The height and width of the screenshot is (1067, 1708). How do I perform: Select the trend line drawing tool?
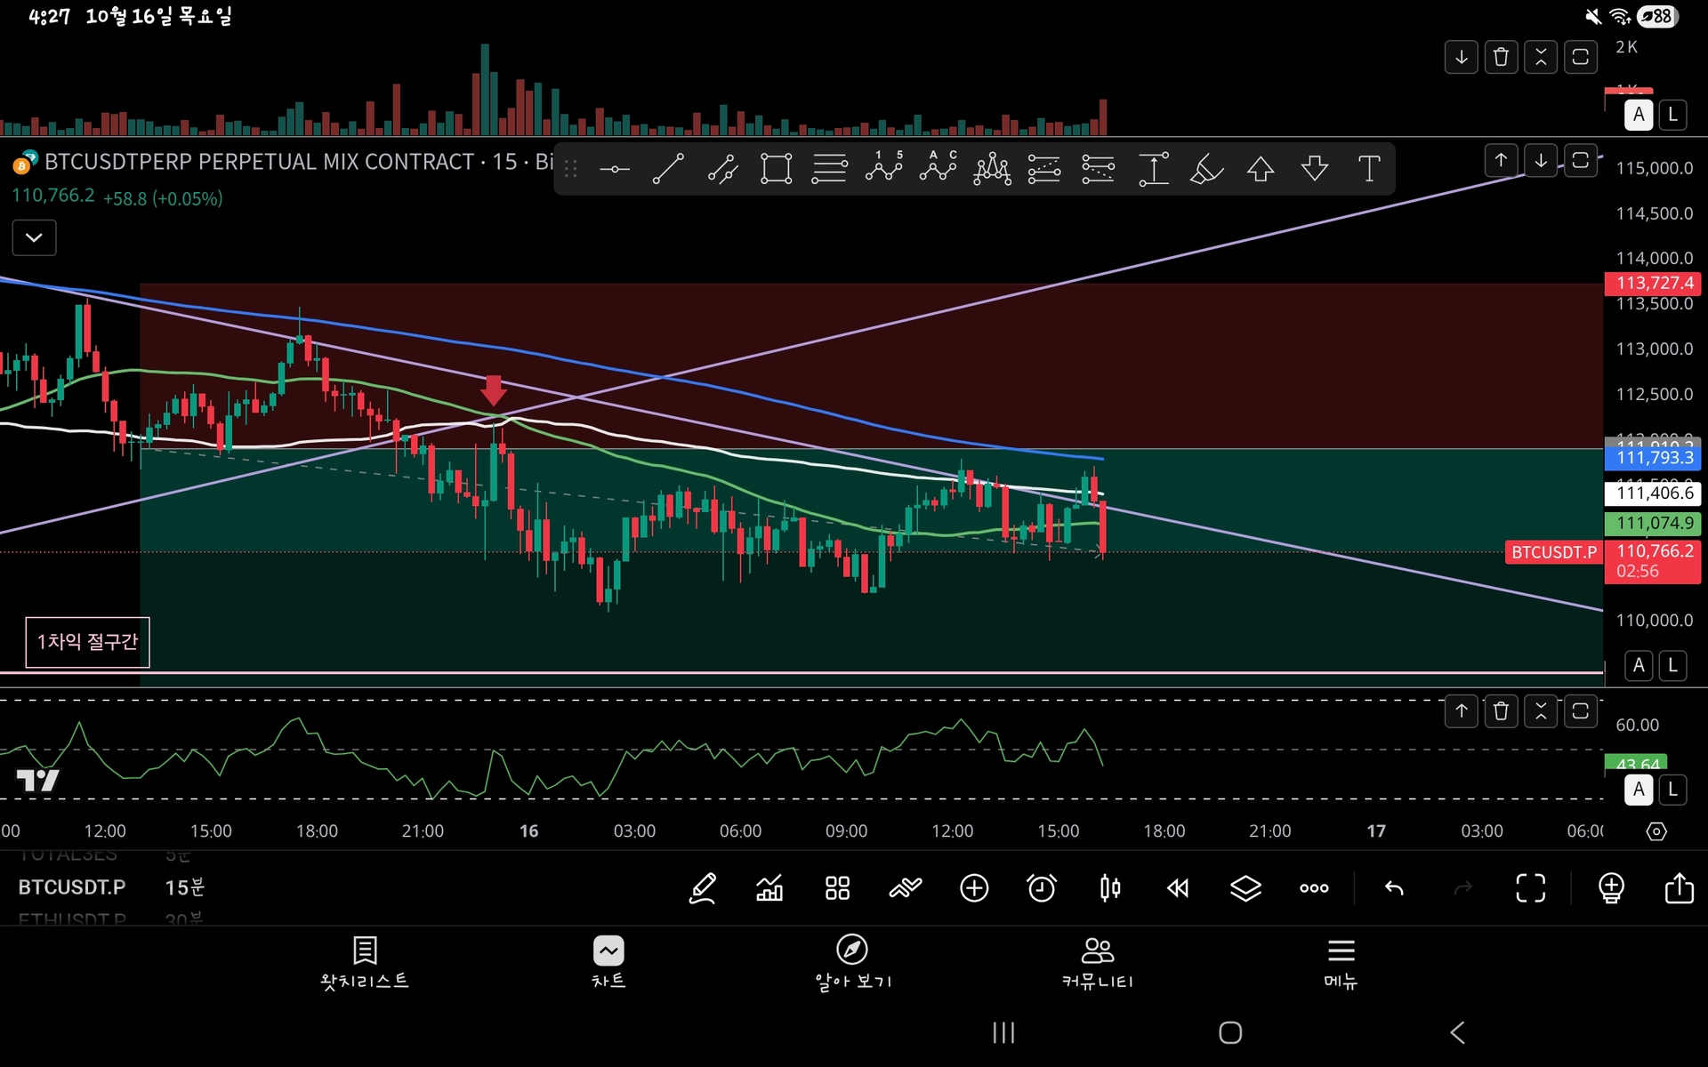[x=668, y=168]
